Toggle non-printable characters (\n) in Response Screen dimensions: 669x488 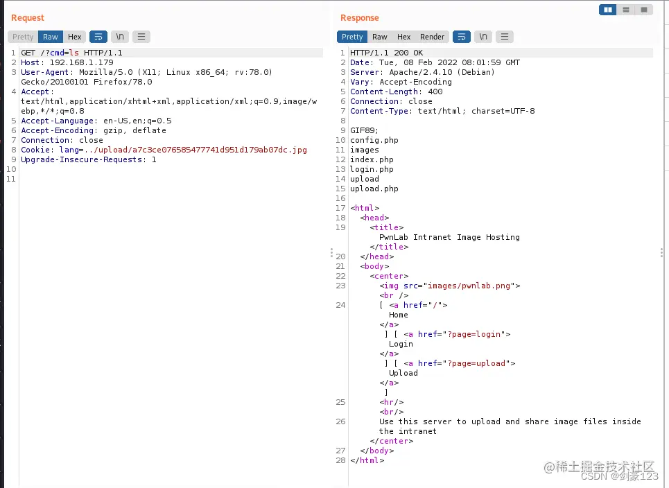click(x=483, y=37)
